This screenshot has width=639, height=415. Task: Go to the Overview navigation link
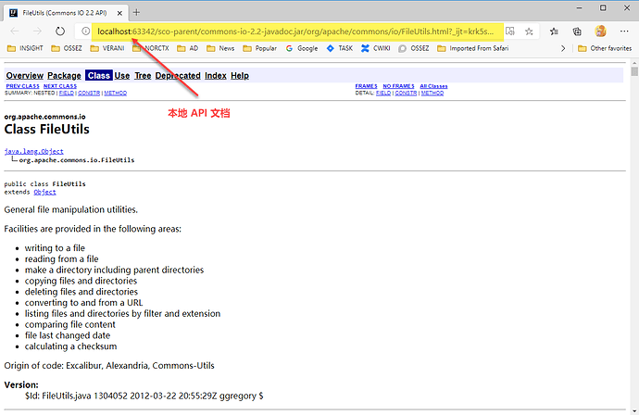coord(24,75)
